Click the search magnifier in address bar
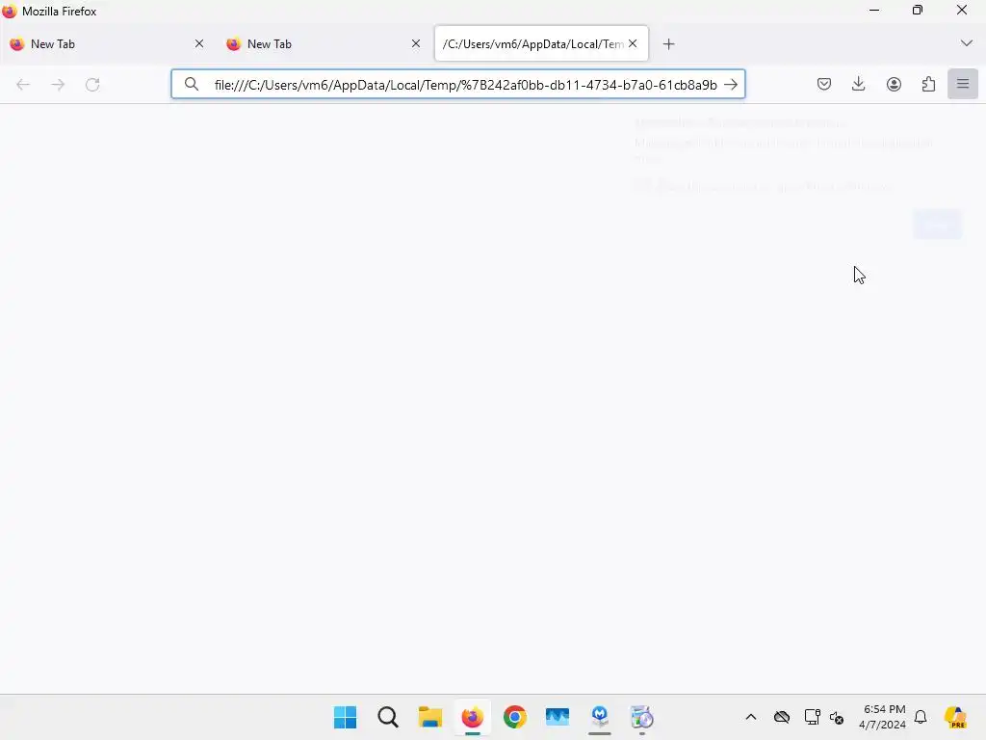This screenshot has height=740, width=986. click(192, 85)
